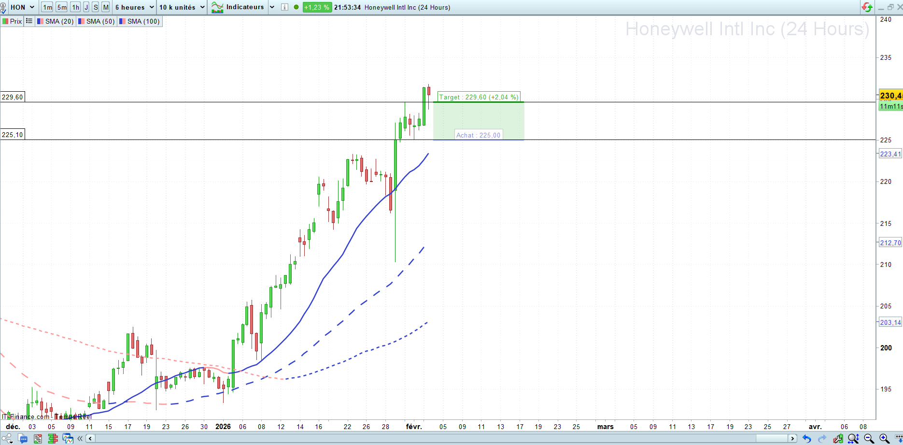Click the scrollbar left arrow
The image size is (903, 445).
pyautogui.click(x=90, y=438)
